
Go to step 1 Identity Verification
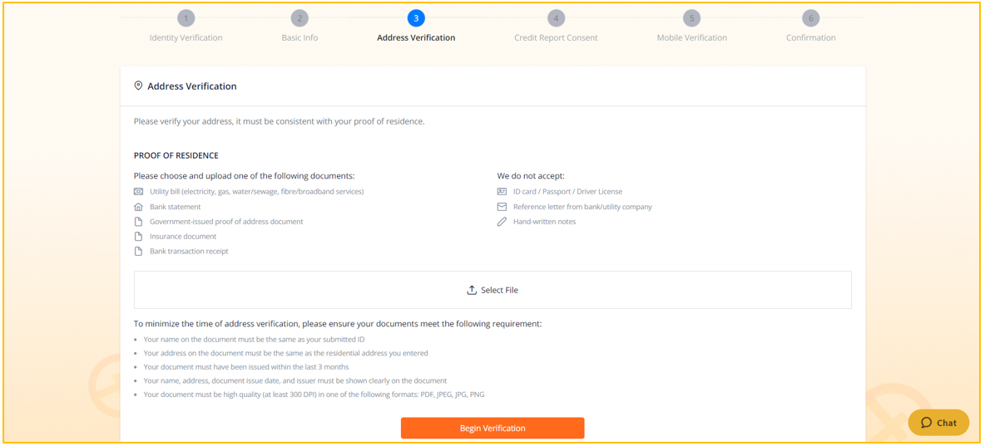pyautogui.click(x=186, y=18)
